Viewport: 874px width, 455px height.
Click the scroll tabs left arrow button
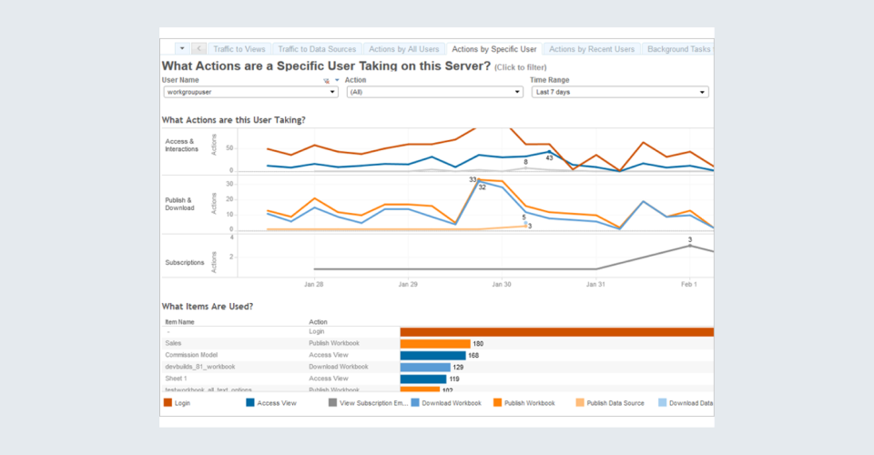point(198,49)
